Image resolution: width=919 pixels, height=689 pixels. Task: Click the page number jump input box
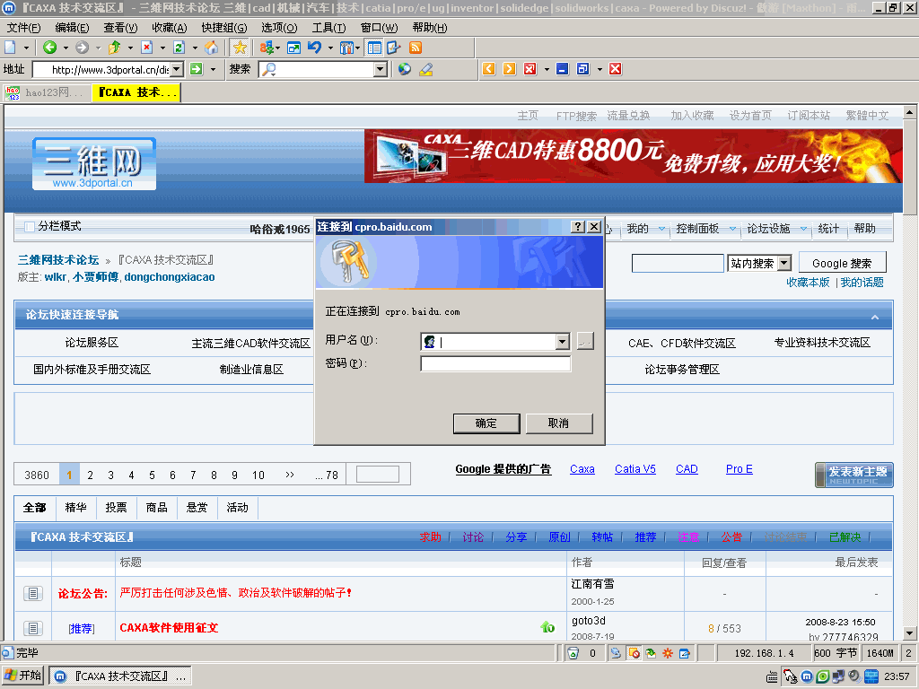pos(378,475)
